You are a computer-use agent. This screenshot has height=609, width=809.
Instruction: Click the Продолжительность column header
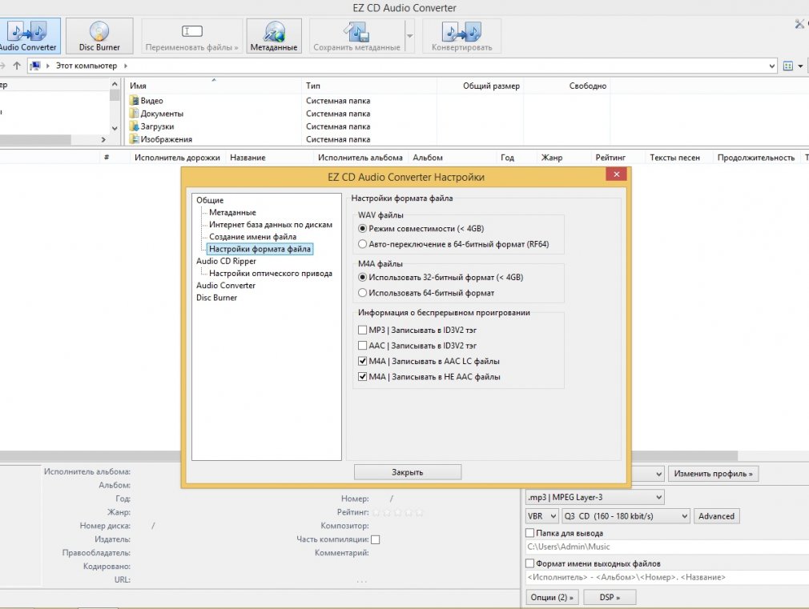click(x=756, y=158)
